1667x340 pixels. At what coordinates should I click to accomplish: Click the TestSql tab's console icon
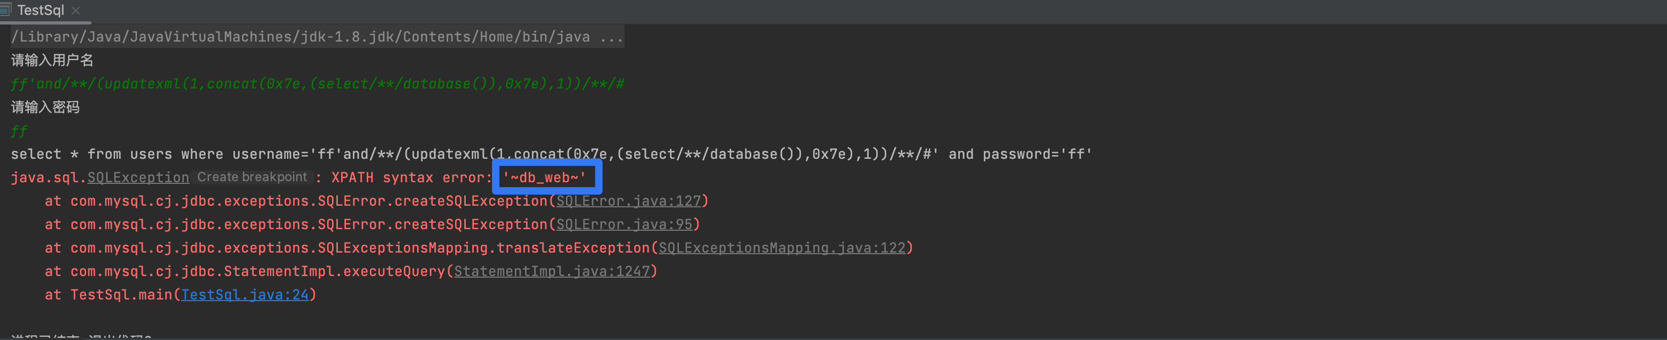[x=5, y=10]
